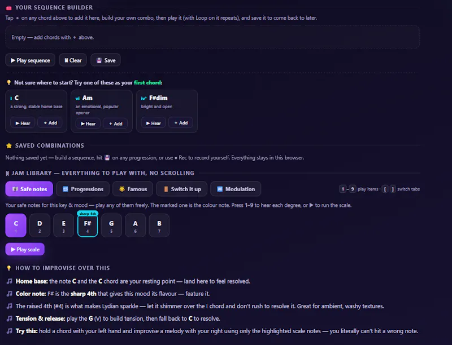Open the Progressions tab
The image size is (452, 345).
point(82,189)
